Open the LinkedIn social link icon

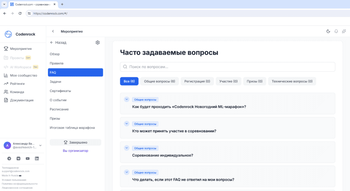click(x=37, y=159)
